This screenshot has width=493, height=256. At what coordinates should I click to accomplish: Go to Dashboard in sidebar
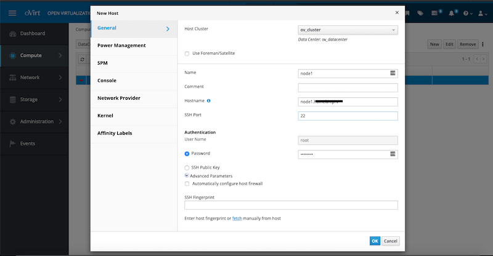coord(34,34)
